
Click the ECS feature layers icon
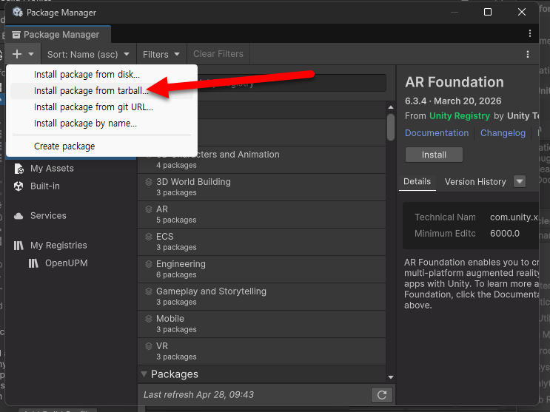(149, 237)
